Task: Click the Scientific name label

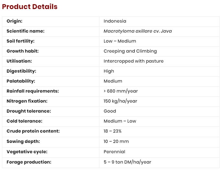Action: [26, 31]
